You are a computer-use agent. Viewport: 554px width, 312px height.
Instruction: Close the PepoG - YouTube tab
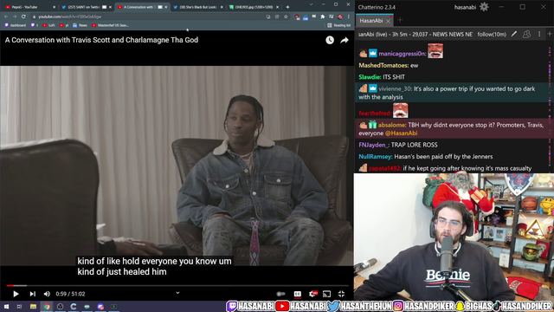click(54, 7)
